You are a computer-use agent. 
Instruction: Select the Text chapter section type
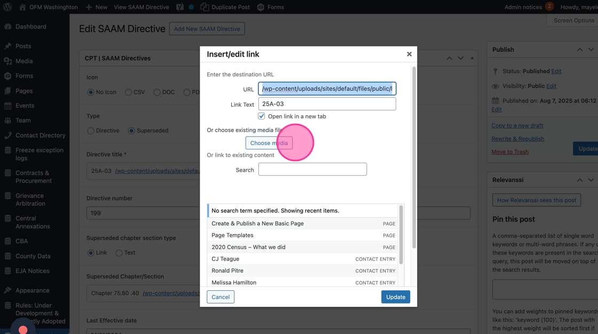coord(119,253)
